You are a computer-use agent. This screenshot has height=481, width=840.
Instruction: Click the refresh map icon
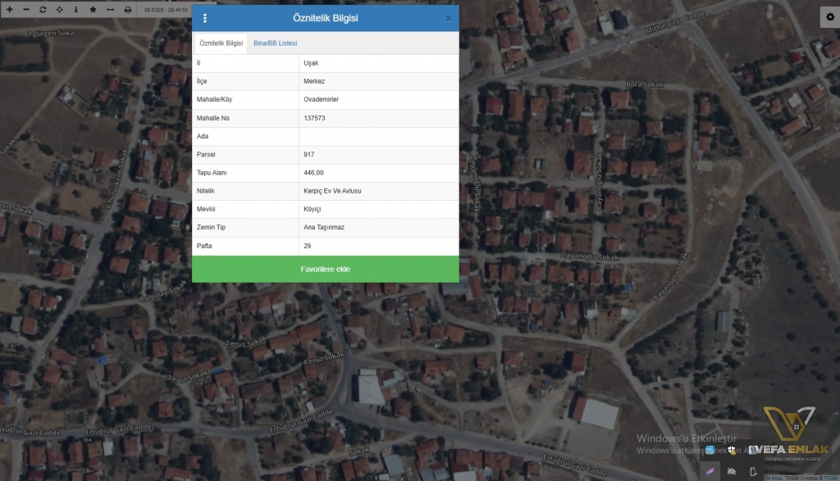click(x=43, y=9)
